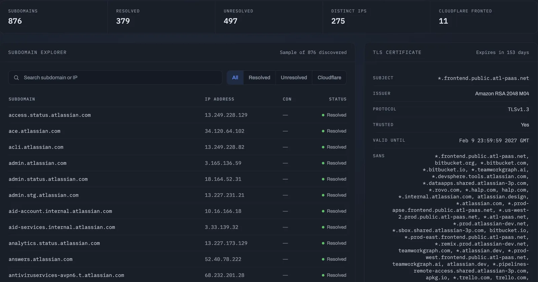Show only Cloudflare subdomains
The image size is (538, 282).
pyautogui.click(x=329, y=78)
